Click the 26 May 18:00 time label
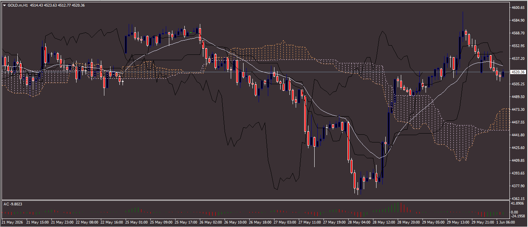The width and height of the screenshot is (528, 227). (x=260, y=223)
